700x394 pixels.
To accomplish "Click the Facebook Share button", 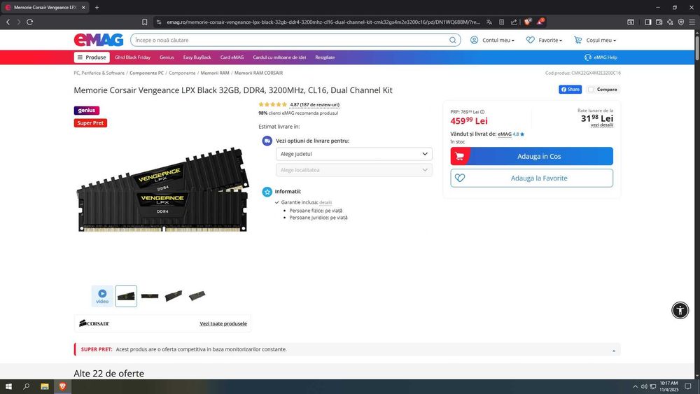I will pos(570,90).
